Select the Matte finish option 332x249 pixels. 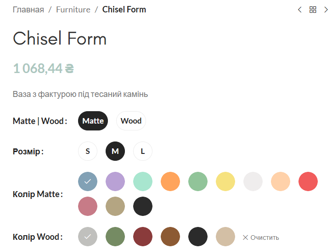point(93,121)
